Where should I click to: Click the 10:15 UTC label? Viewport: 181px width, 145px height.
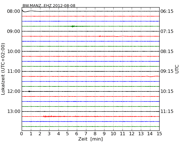(167, 91)
